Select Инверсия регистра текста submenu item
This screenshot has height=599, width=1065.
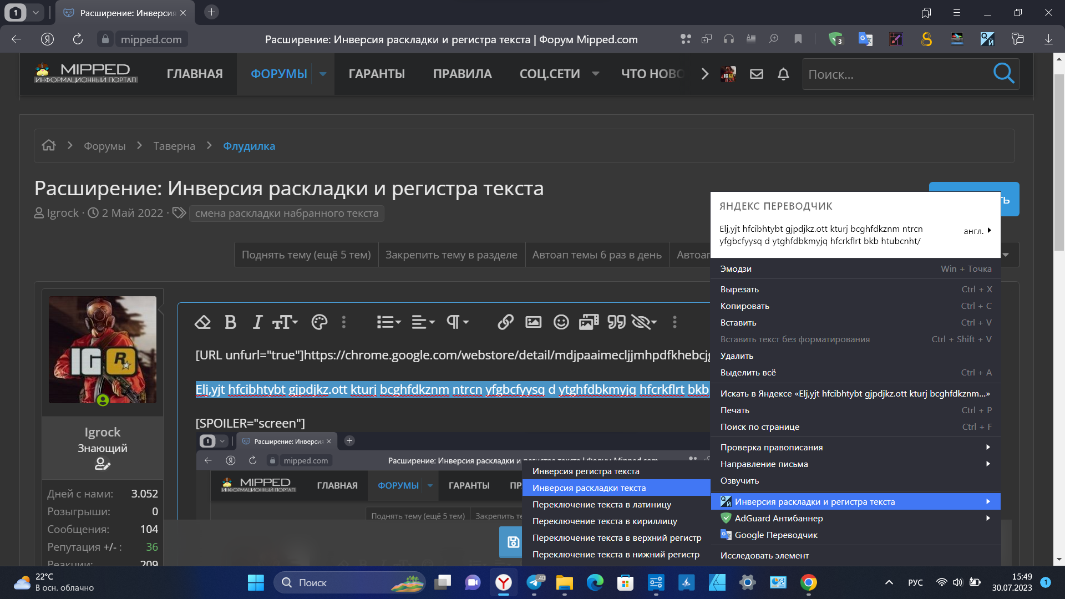pyautogui.click(x=616, y=471)
